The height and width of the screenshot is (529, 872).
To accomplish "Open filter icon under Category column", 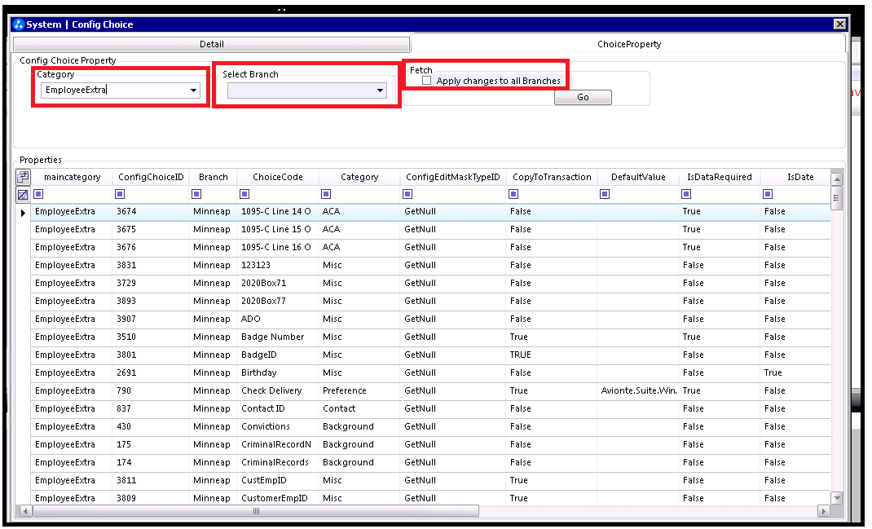I will pyautogui.click(x=326, y=194).
